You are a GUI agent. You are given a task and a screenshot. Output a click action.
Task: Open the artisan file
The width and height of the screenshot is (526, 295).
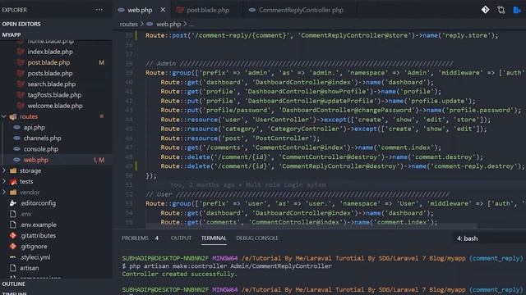coord(30,268)
